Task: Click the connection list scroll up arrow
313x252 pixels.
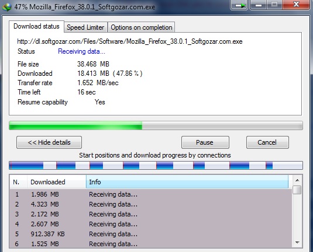Action: [x=297, y=180]
